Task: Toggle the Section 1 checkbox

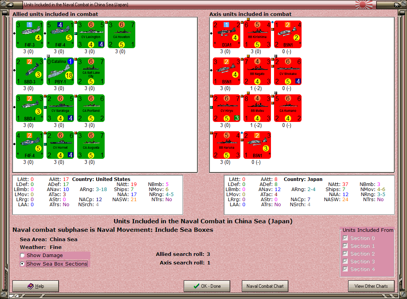Action: tap(345, 246)
